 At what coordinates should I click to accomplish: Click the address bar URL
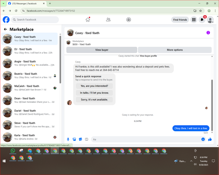[x=51, y=11]
